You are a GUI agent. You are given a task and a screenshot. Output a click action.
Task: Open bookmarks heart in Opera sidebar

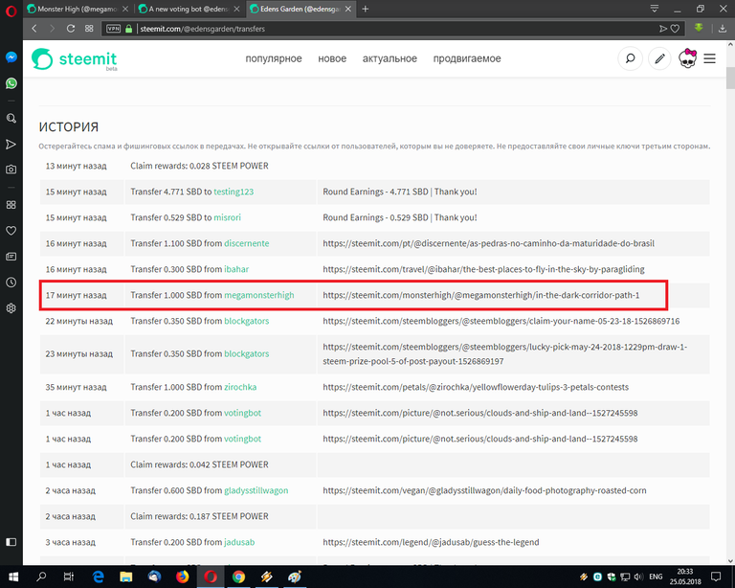[x=11, y=231]
